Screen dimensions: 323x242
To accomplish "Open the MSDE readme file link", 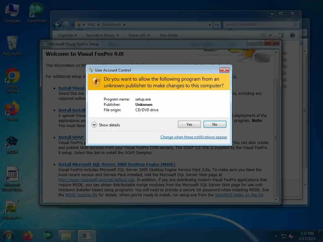I will point(81,195).
